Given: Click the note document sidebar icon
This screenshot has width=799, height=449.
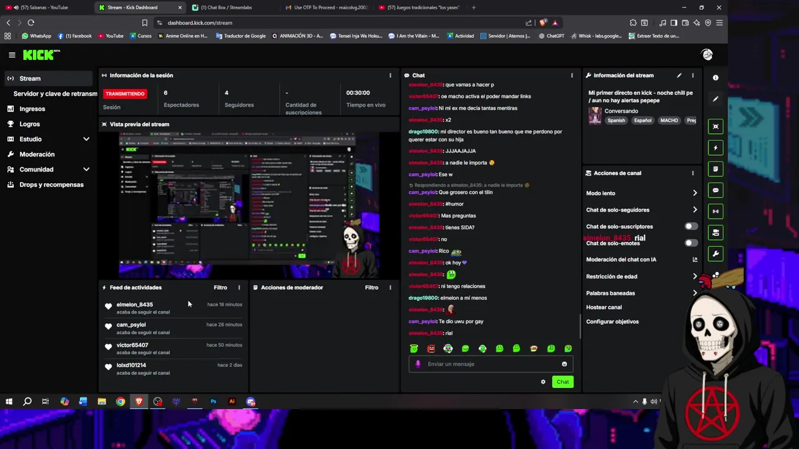Looking at the screenshot, I should pos(715,169).
